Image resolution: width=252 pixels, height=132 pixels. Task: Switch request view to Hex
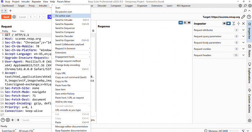click(x=22, y=31)
